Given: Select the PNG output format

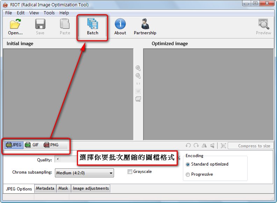Looking at the screenshot, I should coord(51,145).
